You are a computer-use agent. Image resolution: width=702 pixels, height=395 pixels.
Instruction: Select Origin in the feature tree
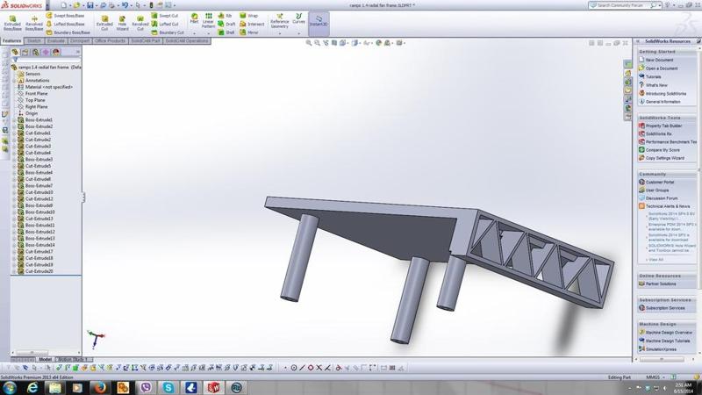(x=28, y=113)
